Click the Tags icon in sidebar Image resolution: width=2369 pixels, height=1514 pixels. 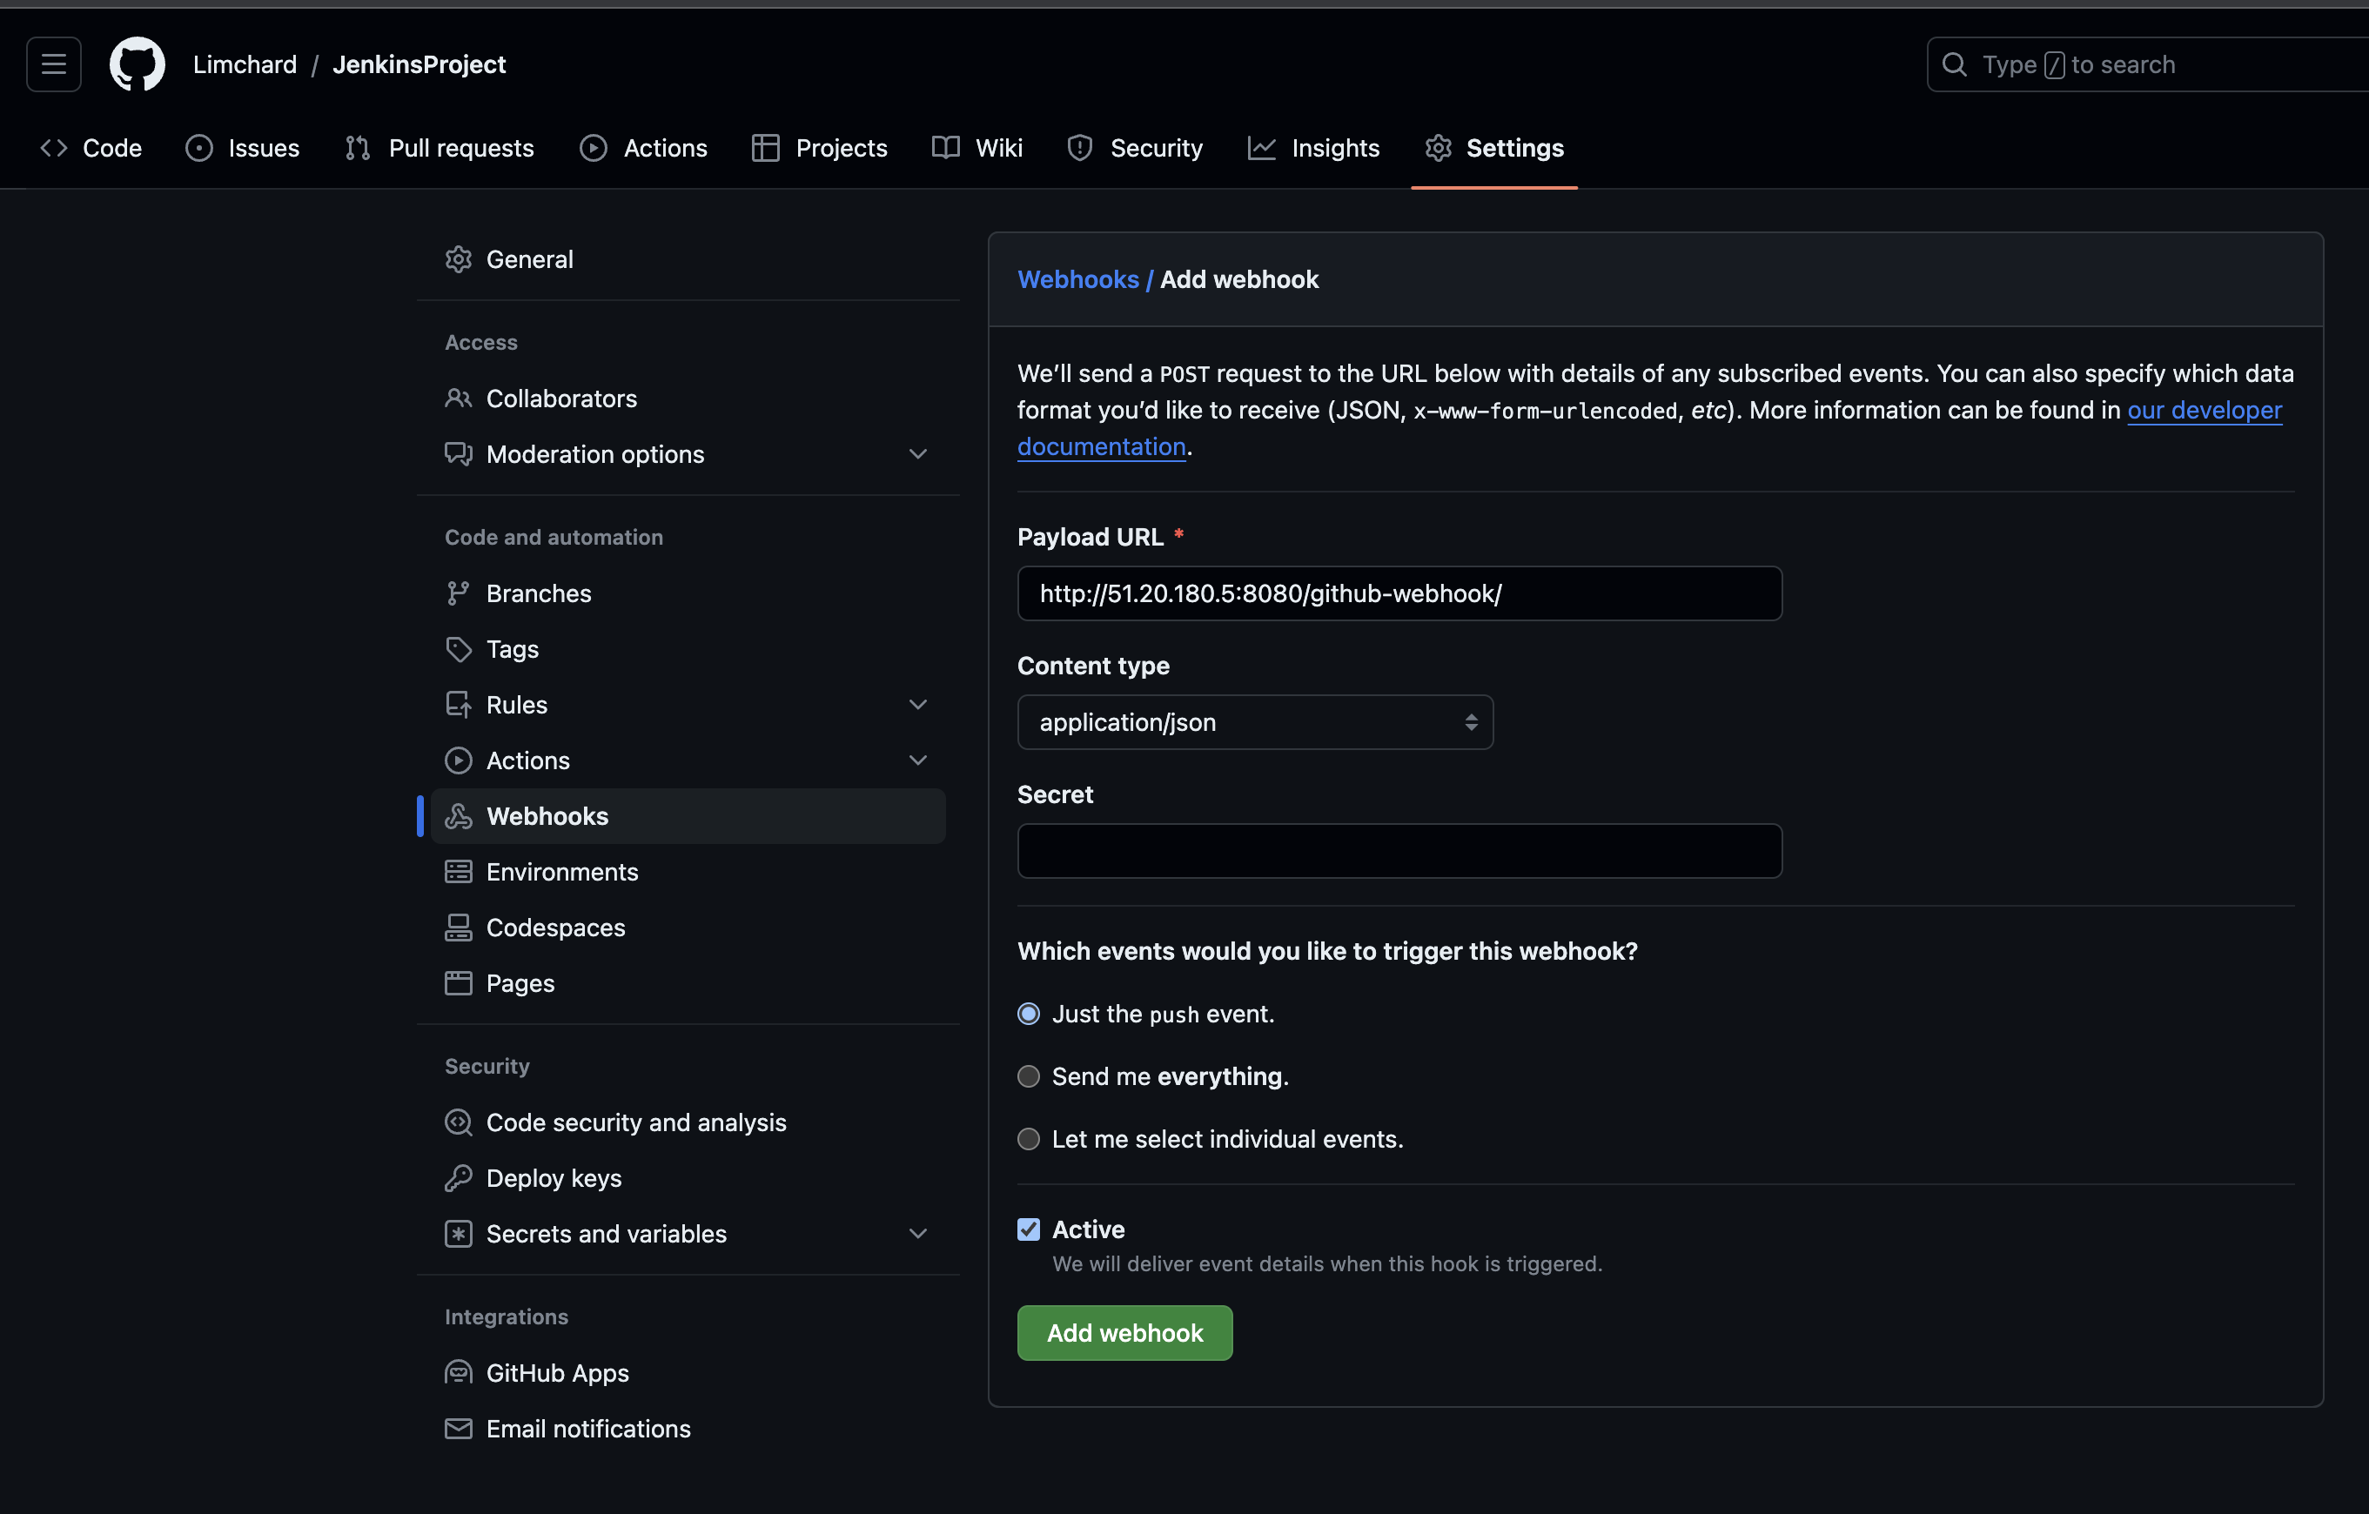458,649
